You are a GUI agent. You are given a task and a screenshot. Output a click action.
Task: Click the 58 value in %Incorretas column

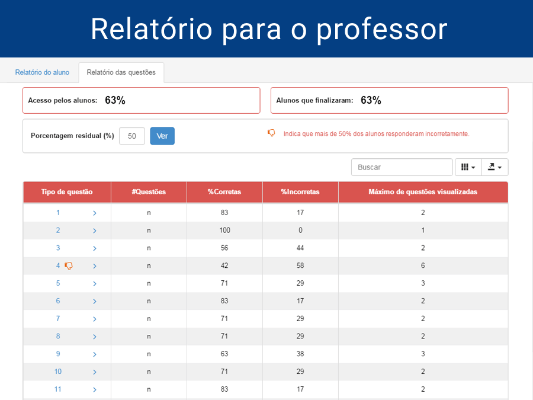pyautogui.click(x=300, y=265)
